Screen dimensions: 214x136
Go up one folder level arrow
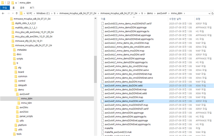pos(17,13)
